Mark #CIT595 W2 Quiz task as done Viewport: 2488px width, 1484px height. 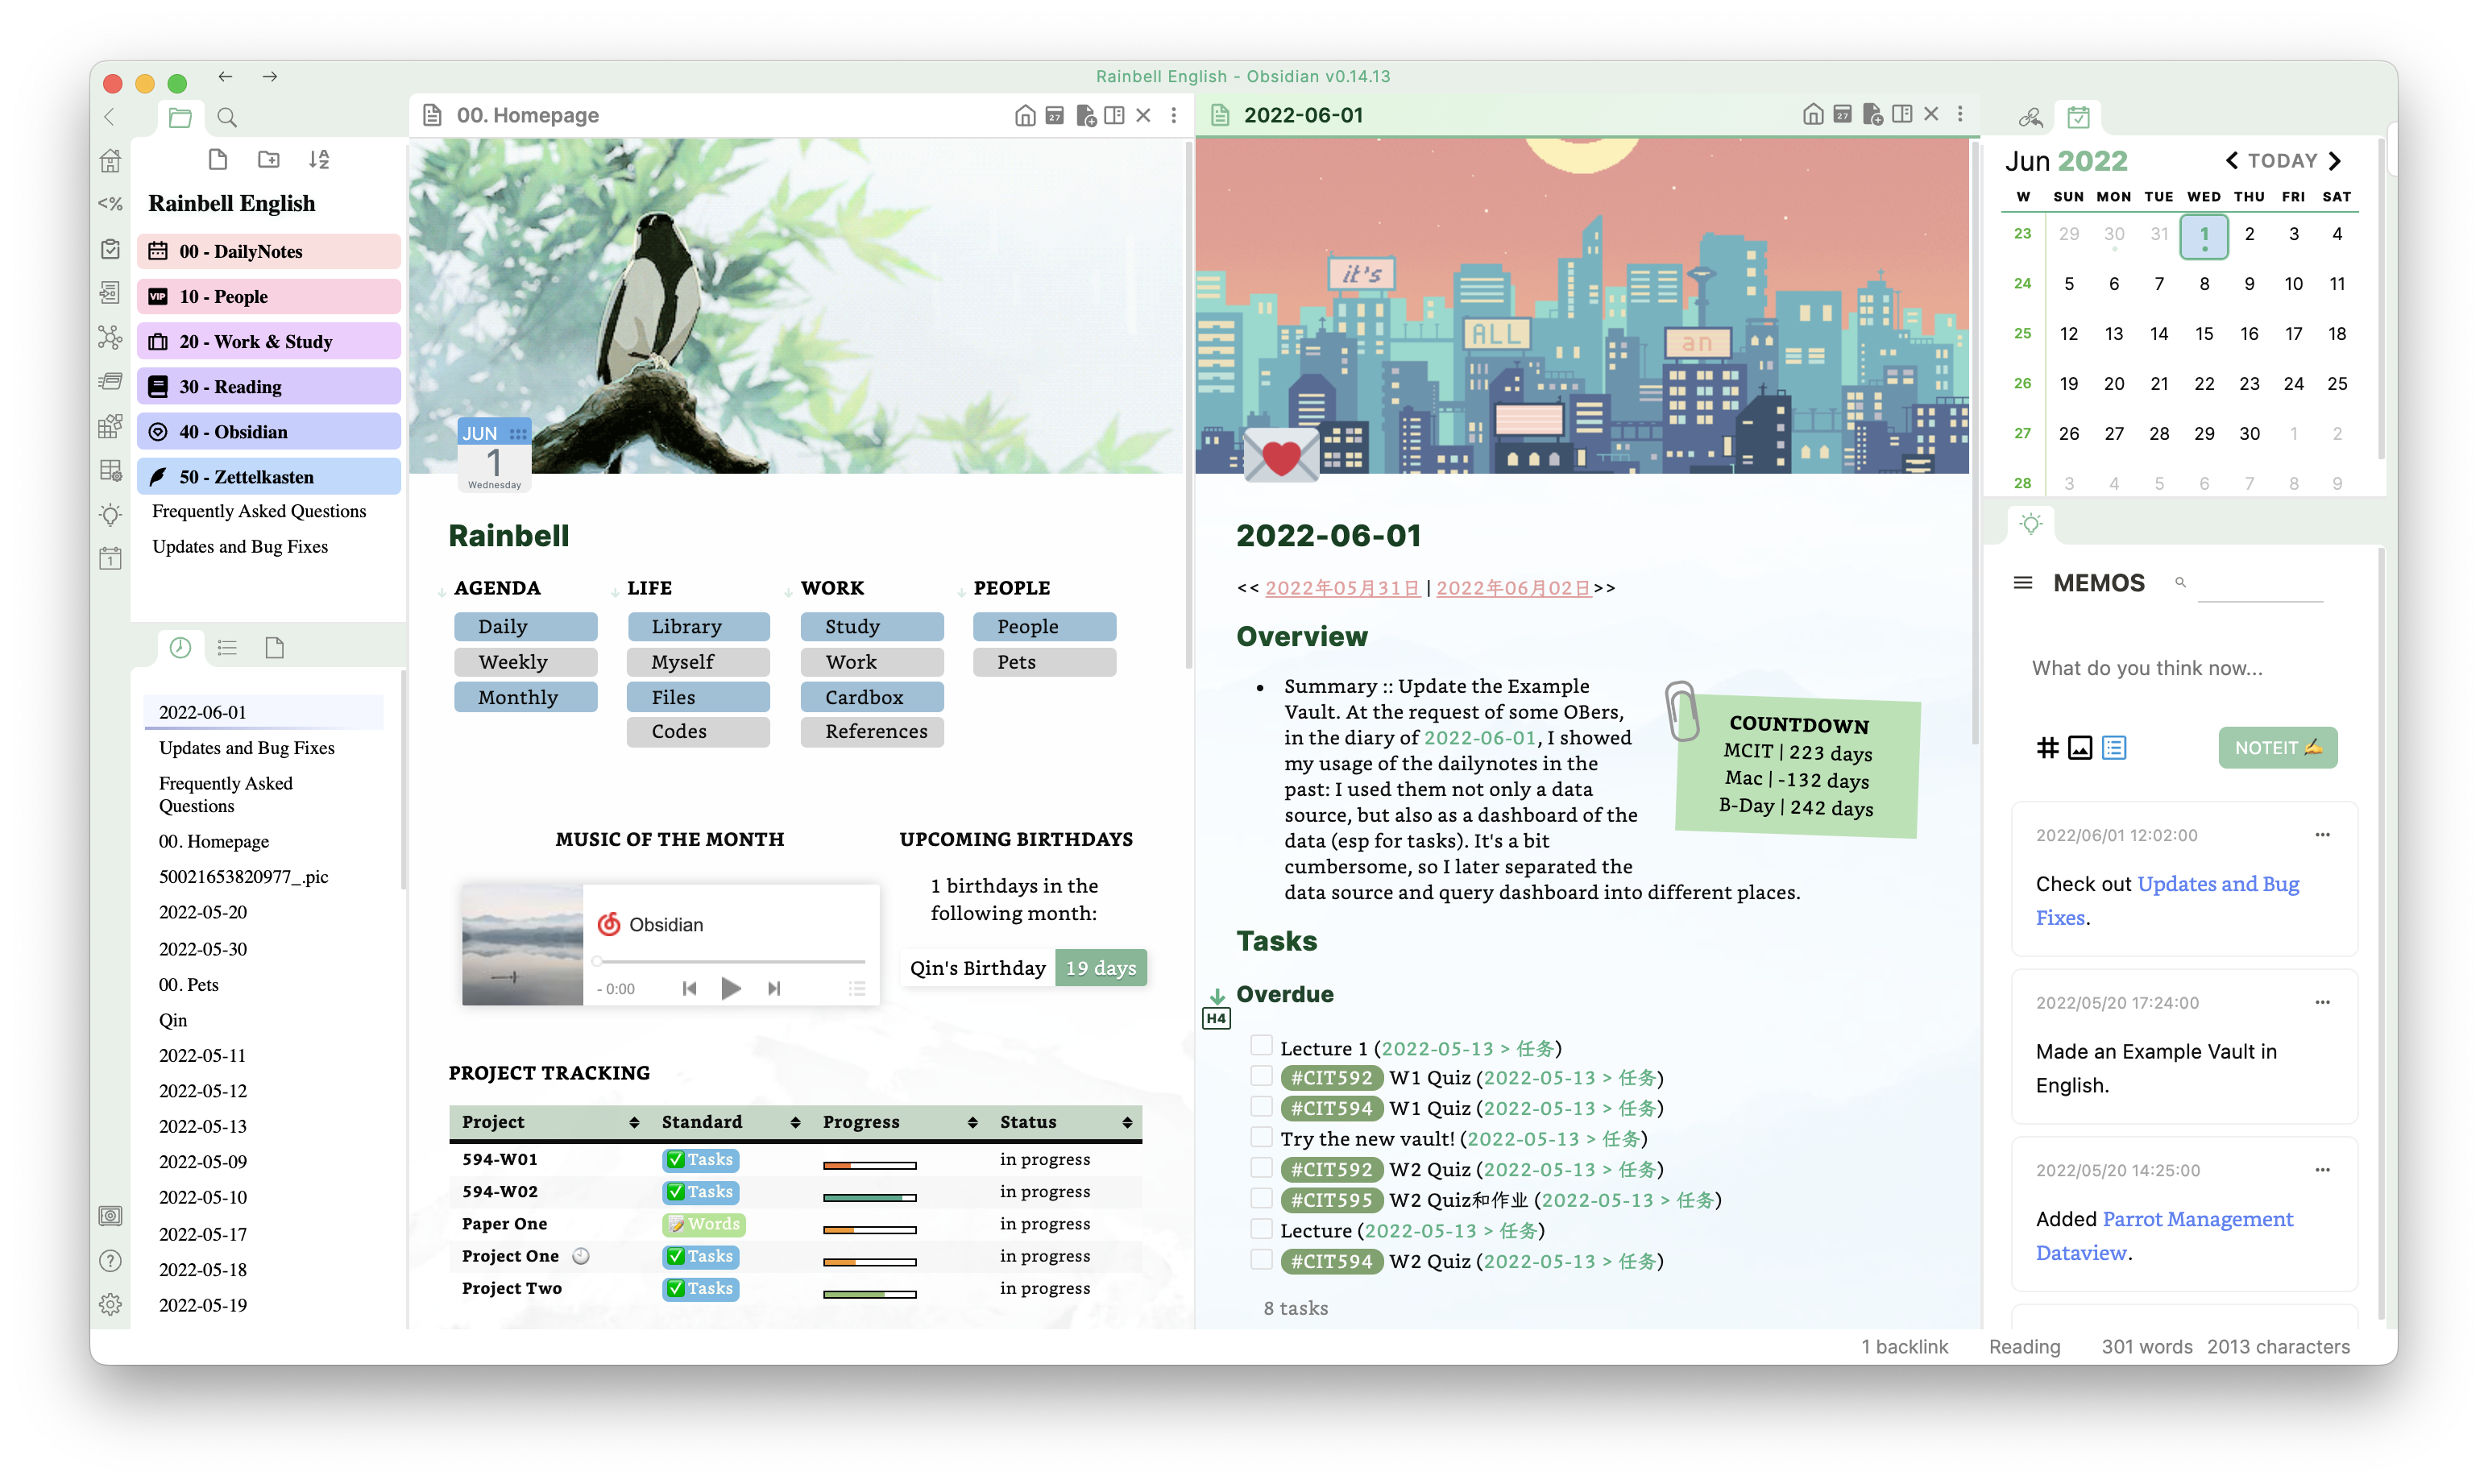coord(1261,1198)
